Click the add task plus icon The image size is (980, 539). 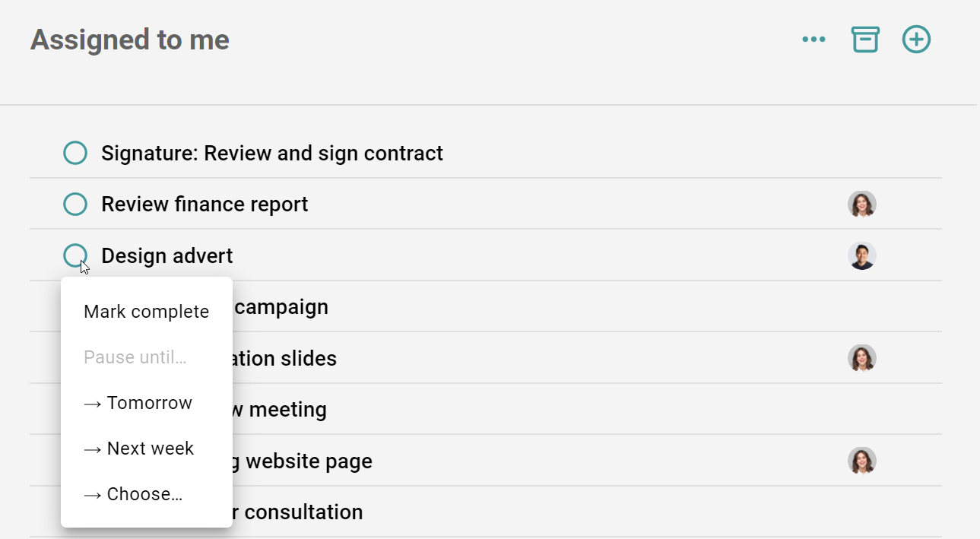(x=916, y=40)
